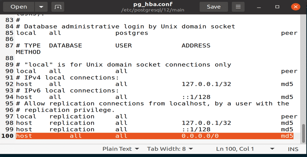Viewport: 307px width, 157px height.
Task: Open the hamburger menu
Action: (238, 7)
